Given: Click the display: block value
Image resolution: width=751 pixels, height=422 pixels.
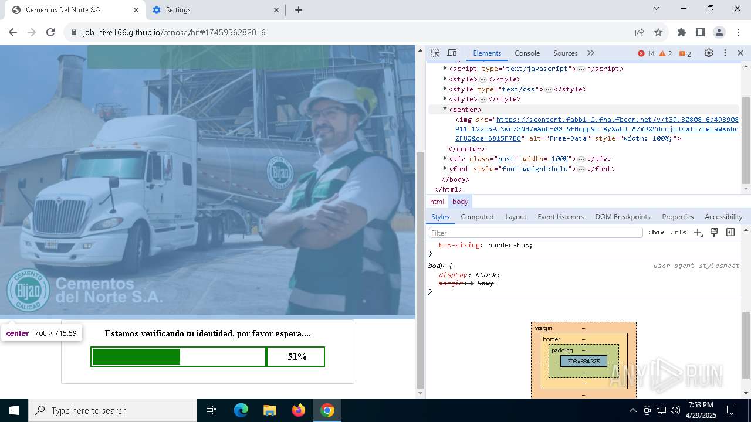Looking at the screenshot, I should point(486,275).
